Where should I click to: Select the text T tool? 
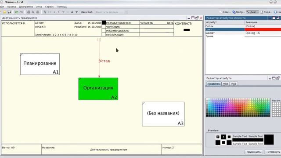63,12
